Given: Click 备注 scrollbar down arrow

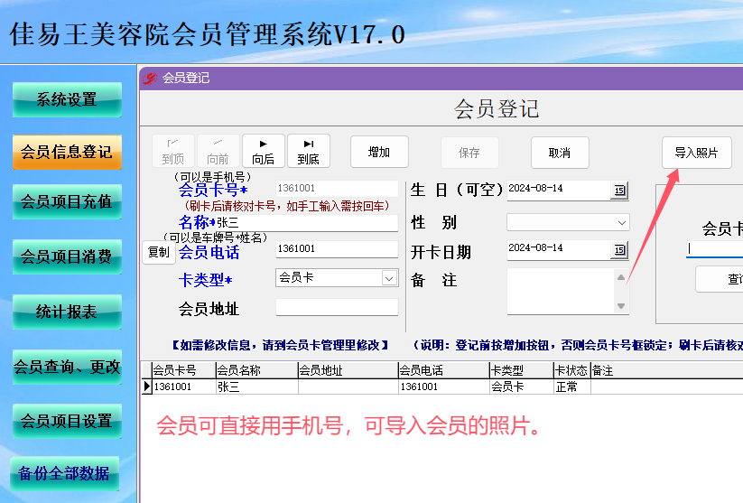Looking at the screenshot, I should pyautogui.click(x=621, y=306).
